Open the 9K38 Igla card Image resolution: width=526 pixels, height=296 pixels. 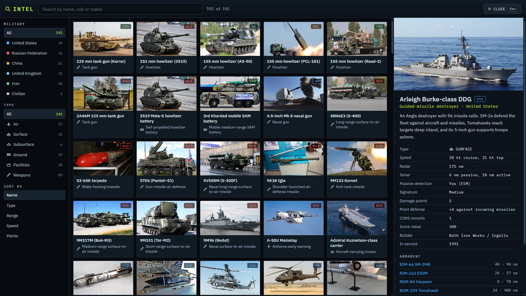click(293, 169)
